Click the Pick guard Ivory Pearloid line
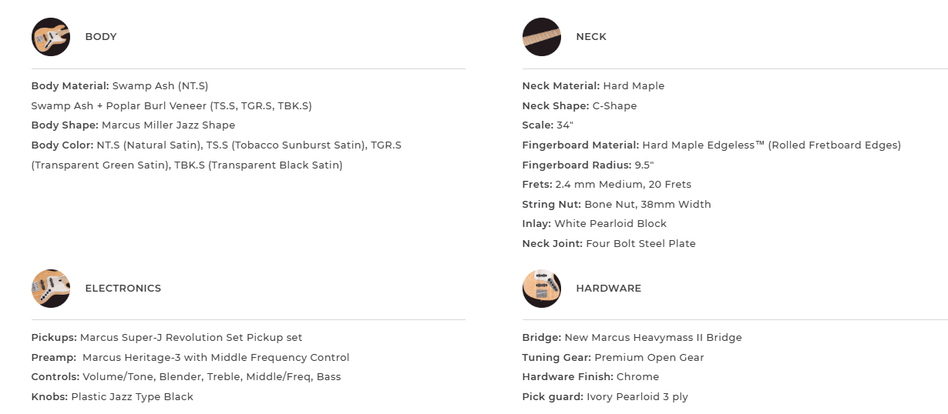This screenshot has width=948, height=414. 604,397
